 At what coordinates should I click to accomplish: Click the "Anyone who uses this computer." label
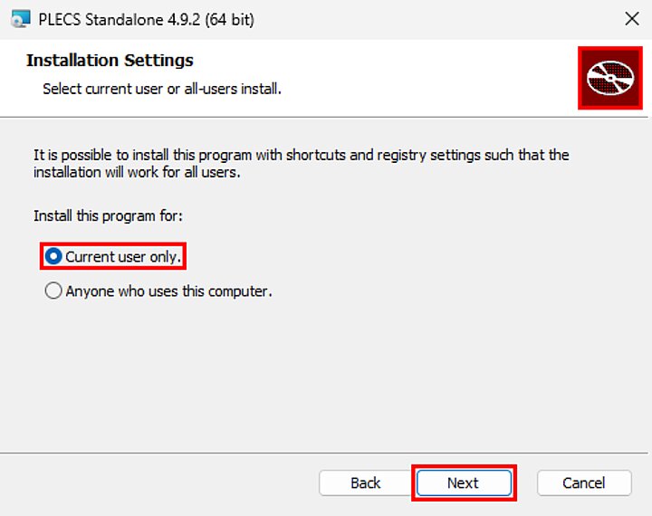[x=168, y=291]
